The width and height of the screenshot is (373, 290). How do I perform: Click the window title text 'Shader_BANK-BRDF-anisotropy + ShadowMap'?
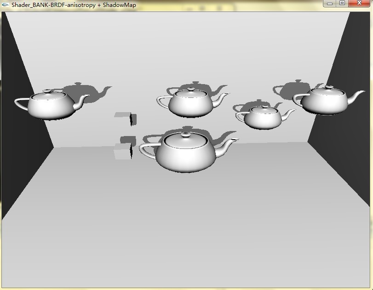pyautogui.click(x=74, y=5)
